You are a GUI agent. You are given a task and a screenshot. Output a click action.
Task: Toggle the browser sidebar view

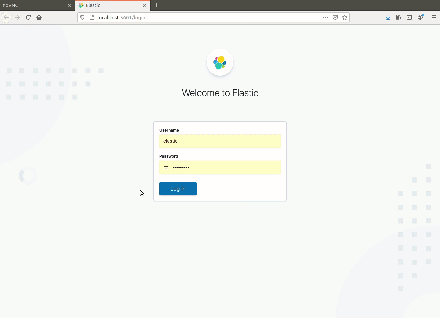pyautogui.click(x=409, y=17)
